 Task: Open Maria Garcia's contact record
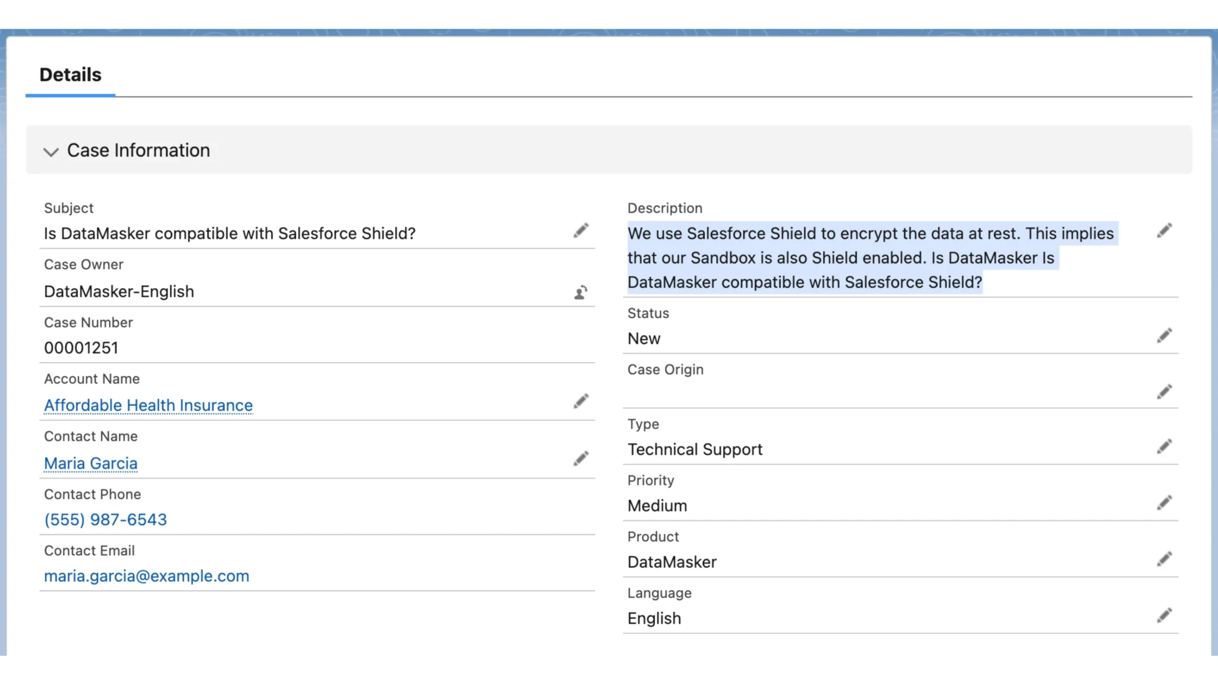(90, 463)
